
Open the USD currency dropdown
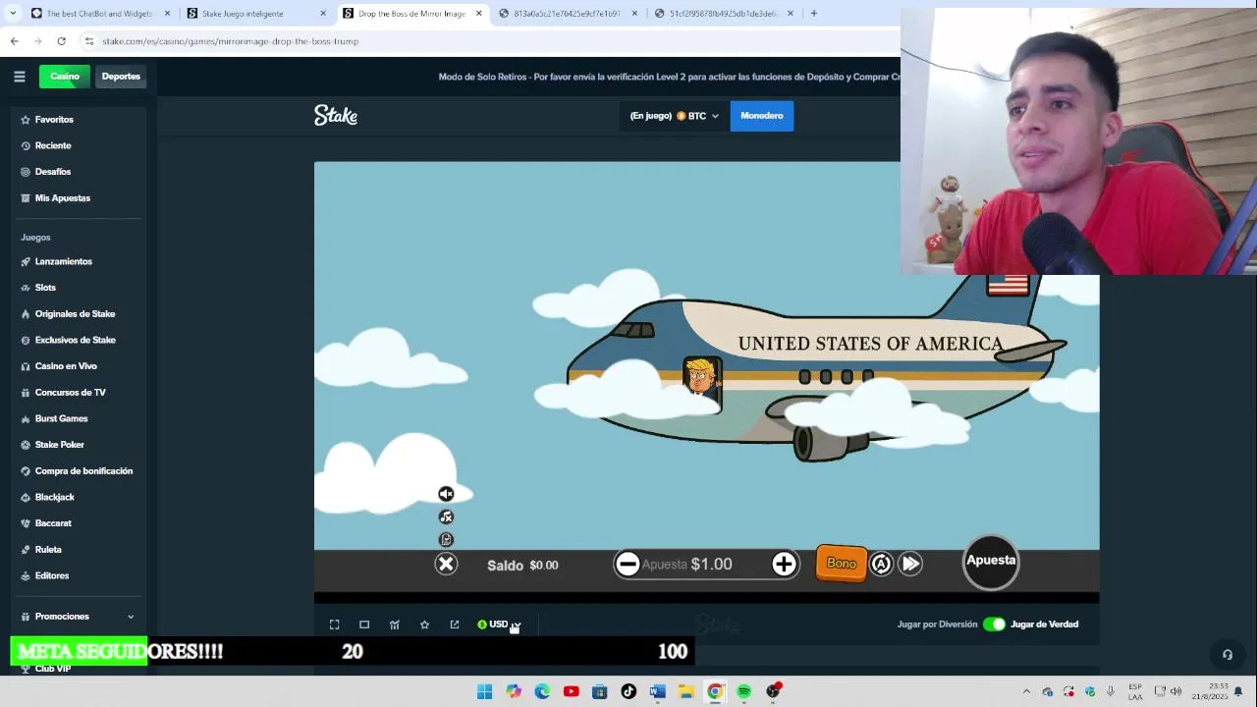[499, 625]
